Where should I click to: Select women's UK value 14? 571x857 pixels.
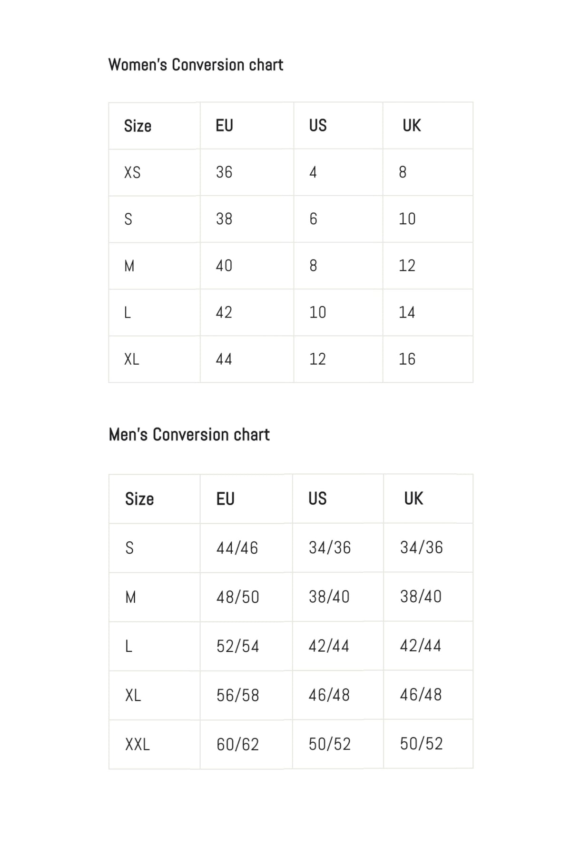pos(407,312)
